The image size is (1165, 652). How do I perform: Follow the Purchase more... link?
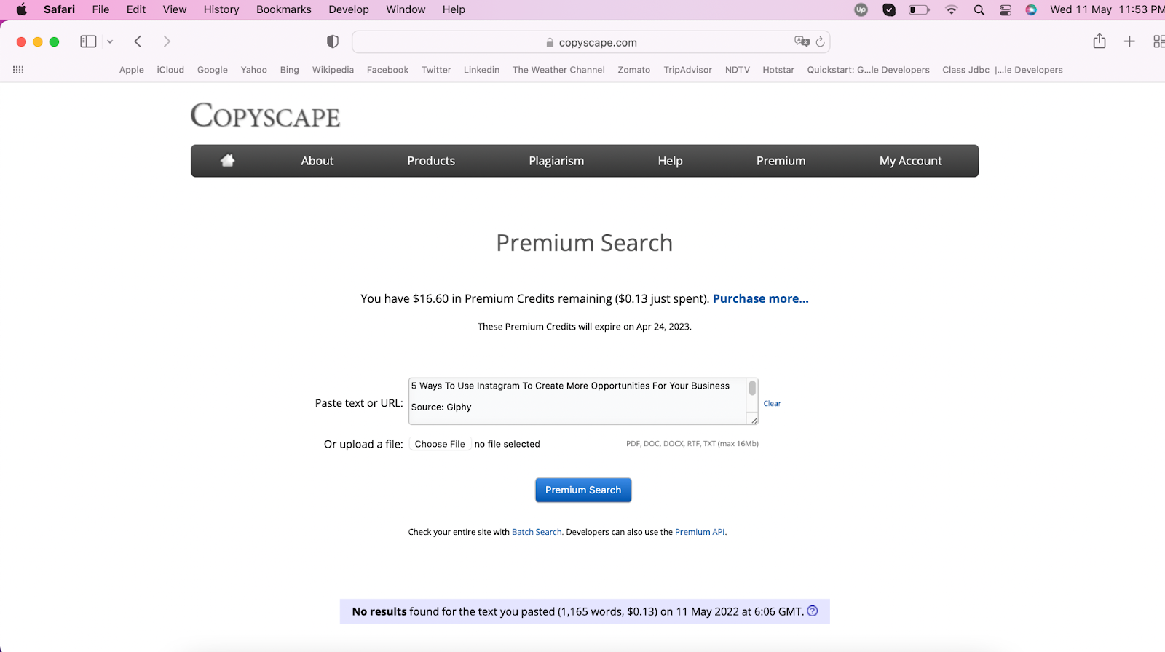coord(761,298)
